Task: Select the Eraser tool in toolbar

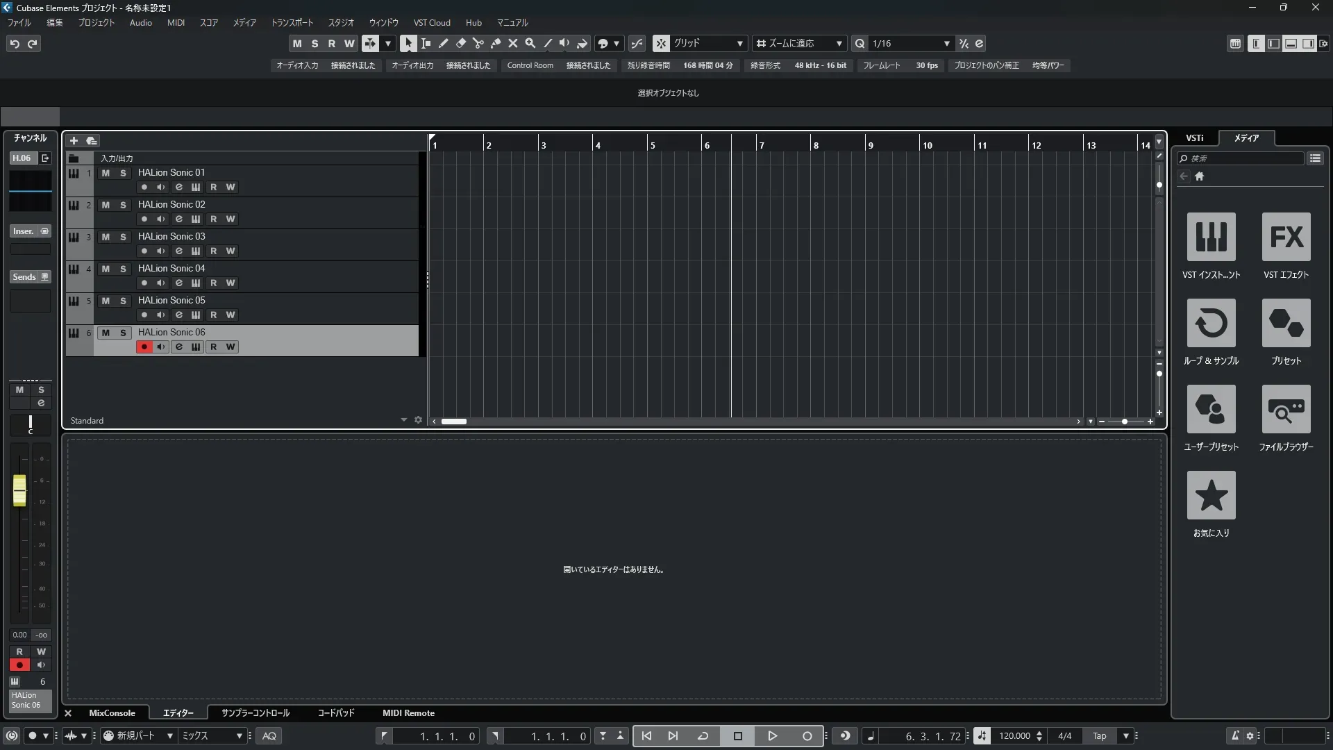Action: pos(461,44)
